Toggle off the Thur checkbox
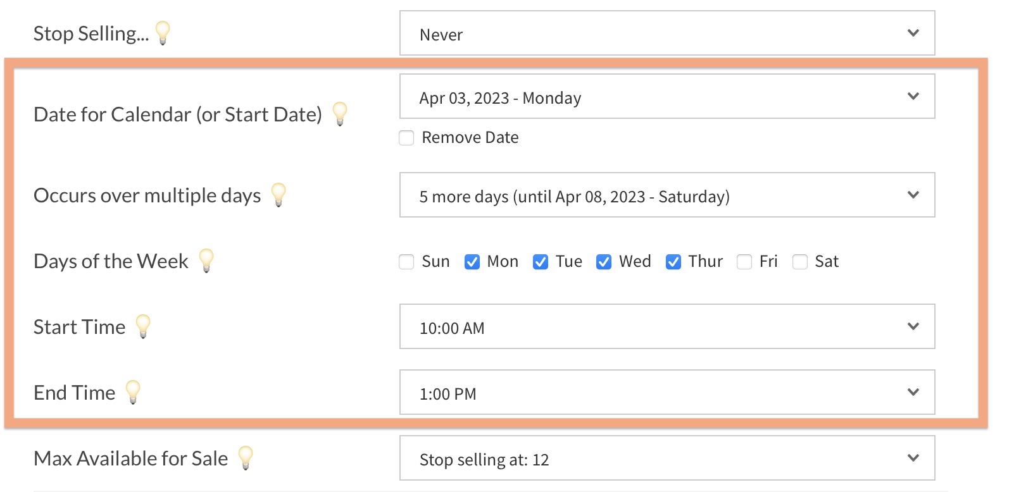Image resolution: width=1014 pixels, height=492 pixels. [x=673, y=262]
